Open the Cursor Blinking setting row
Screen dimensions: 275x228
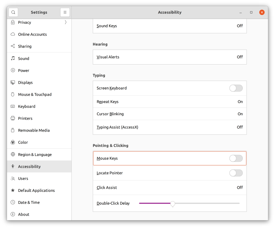pos(169,114)
